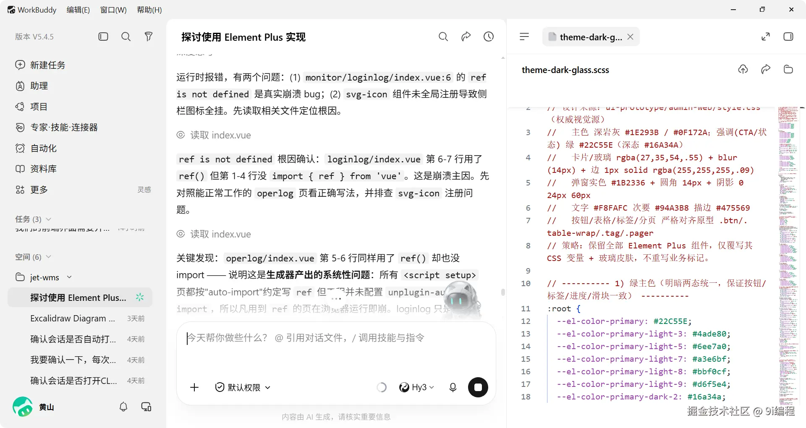The width and height of the screenshot is (806, 428).
Task: Click the #16a34a dark-2 color value
Action: pos(704,397)
